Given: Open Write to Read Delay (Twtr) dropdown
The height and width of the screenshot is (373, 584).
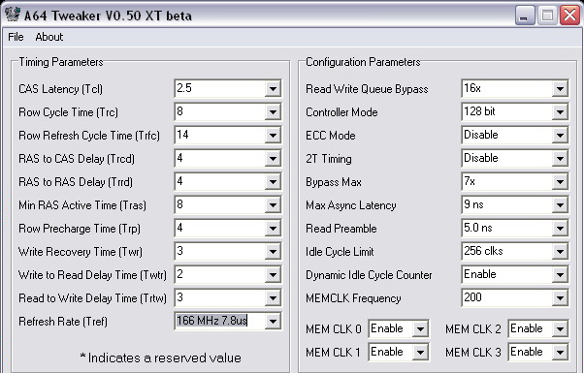Looking at the screenshot, I should (273, 275).
